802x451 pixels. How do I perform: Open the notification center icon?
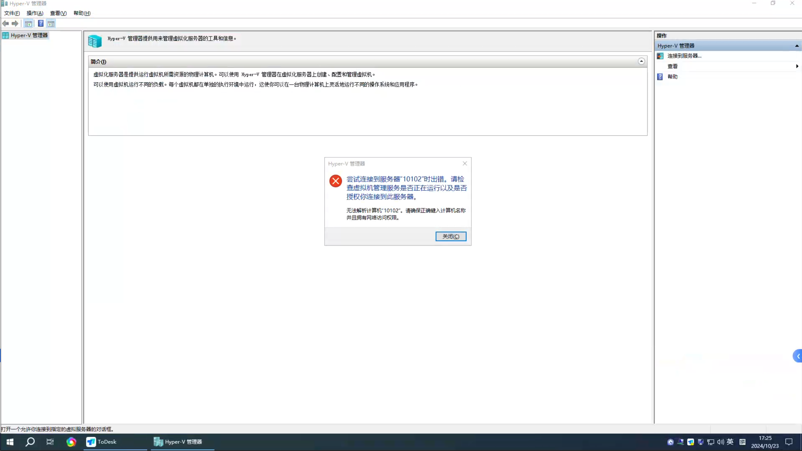click(x=789, y=442)
